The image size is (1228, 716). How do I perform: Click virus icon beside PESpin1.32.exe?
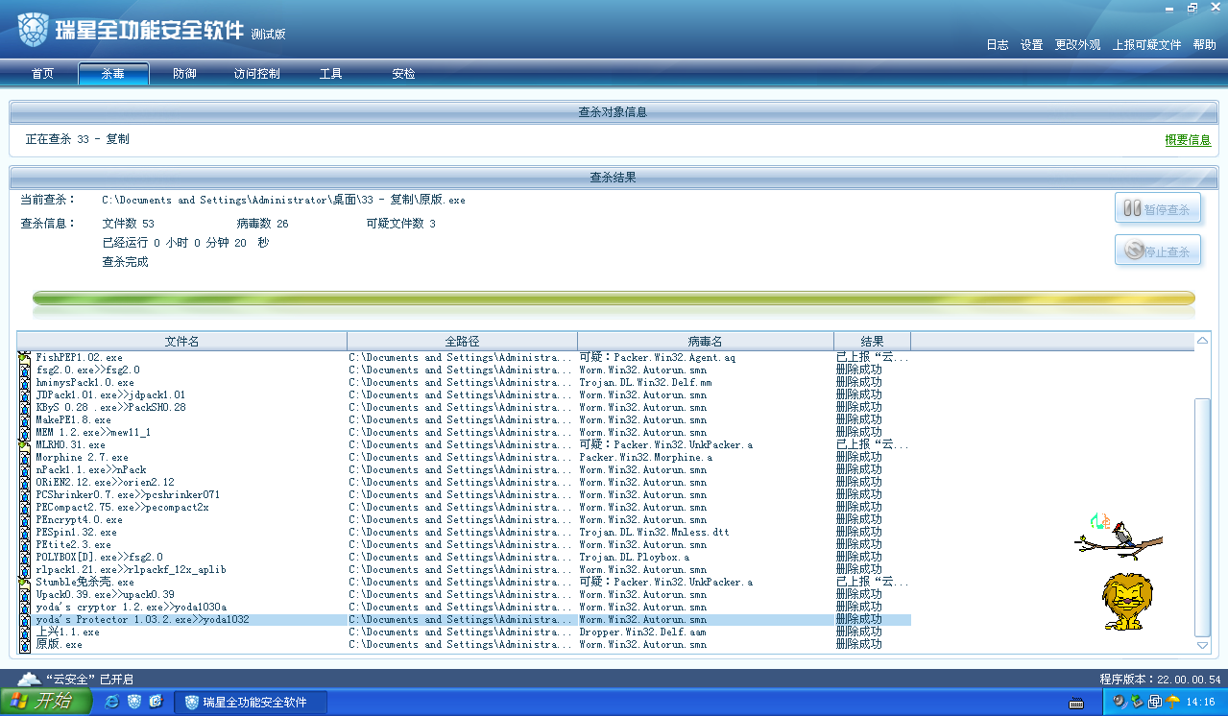click(x=25, y=532)
